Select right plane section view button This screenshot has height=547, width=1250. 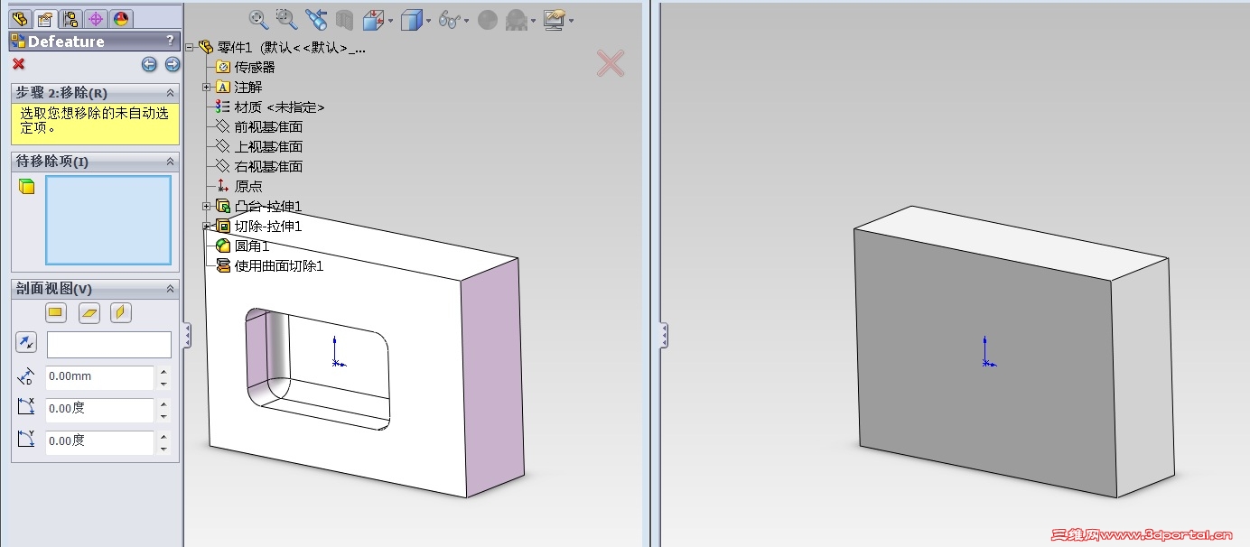tap(121, 312)
